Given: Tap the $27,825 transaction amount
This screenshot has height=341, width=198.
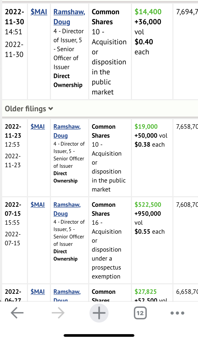Looking at the screenshot, I should pos(145,292).
